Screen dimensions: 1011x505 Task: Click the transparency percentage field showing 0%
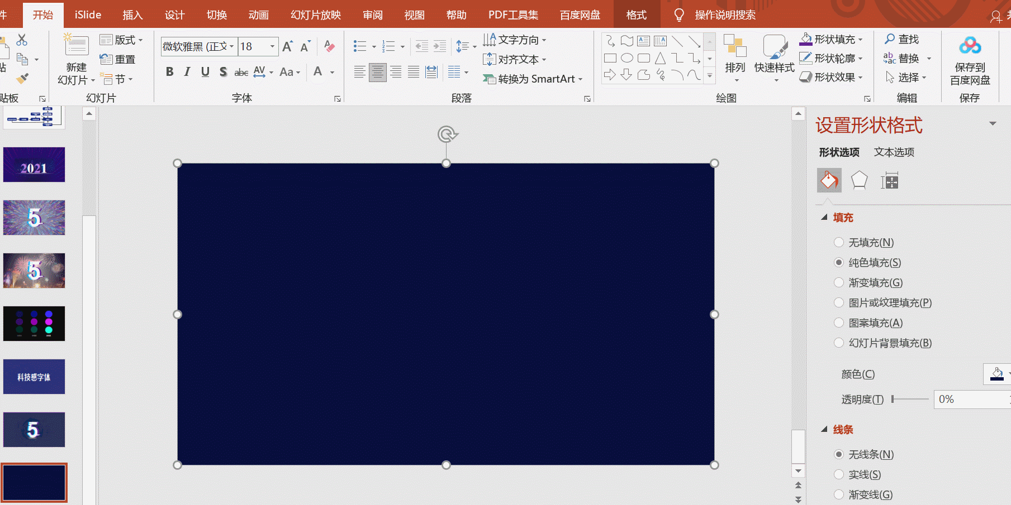972,399
